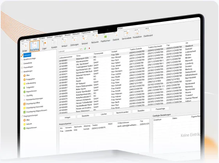Screen dimensions: 219x163
Task: Click the Gladbeck cell in Ort column
Action: click(x=189, y=46)
